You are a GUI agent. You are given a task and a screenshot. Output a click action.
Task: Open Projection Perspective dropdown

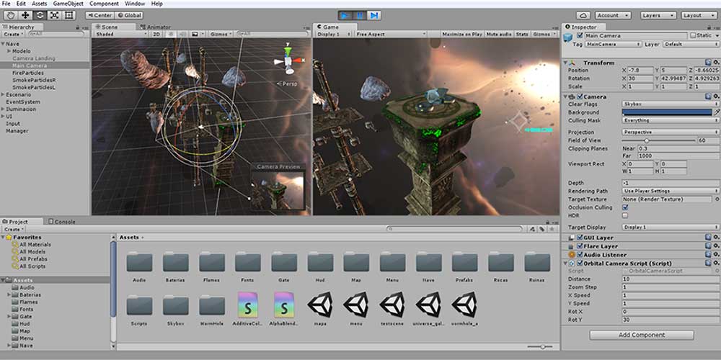(x=671, y=132)
